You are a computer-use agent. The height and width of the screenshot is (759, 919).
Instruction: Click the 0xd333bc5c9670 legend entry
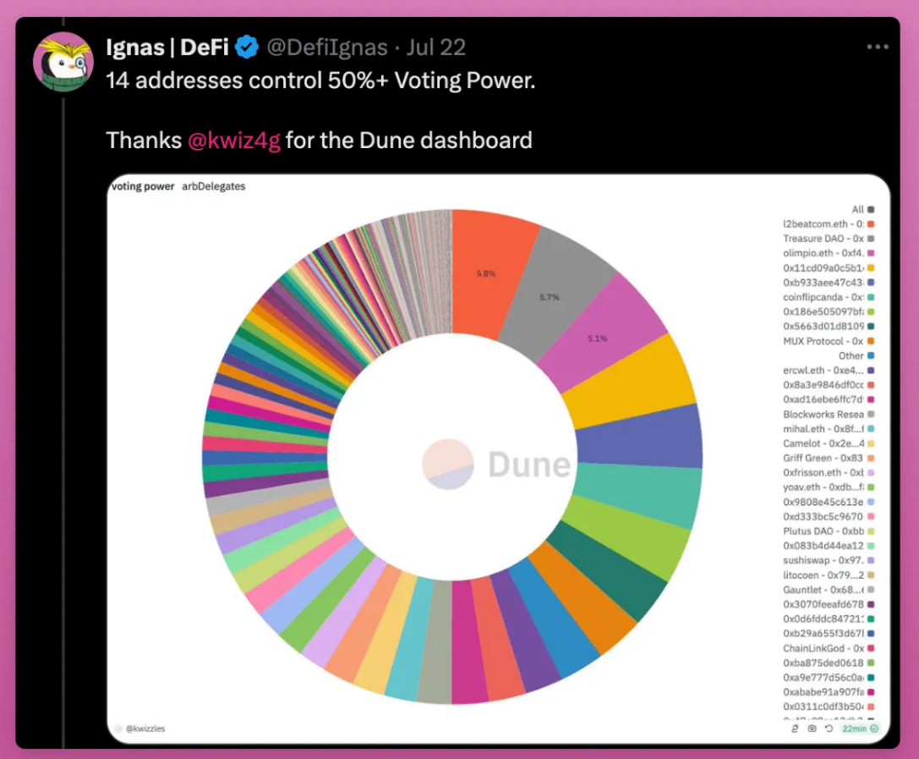[829, 517]
